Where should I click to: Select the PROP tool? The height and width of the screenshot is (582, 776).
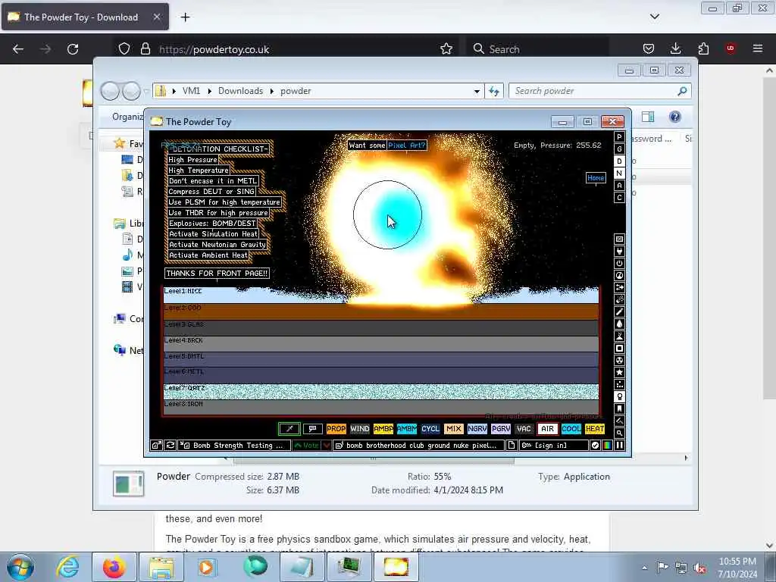[x=336, y=429]
